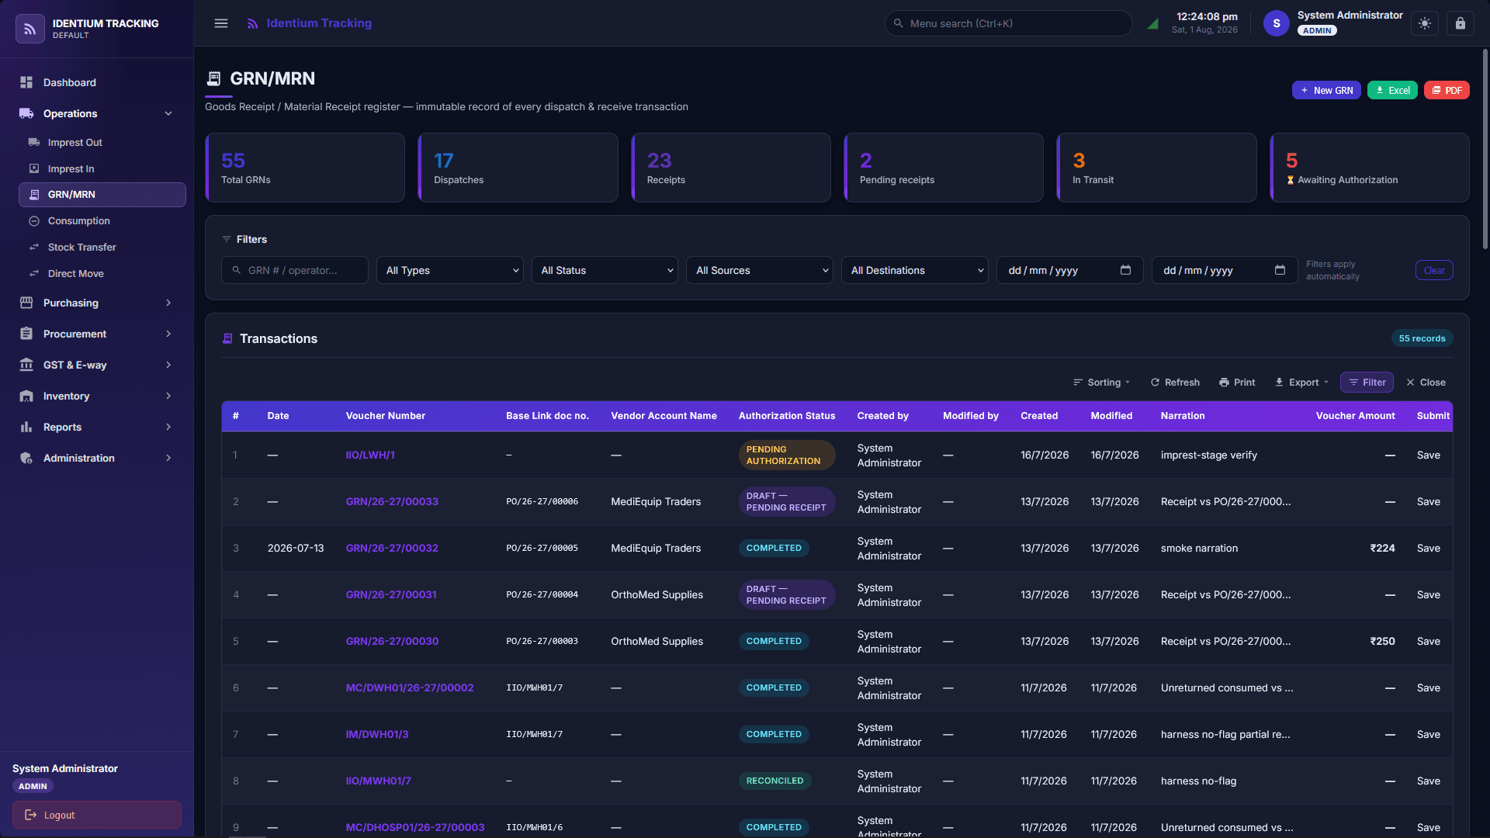Click the lock screen icon
Viewport: 1490px width, 838px height.
(x=1461, y=23)
